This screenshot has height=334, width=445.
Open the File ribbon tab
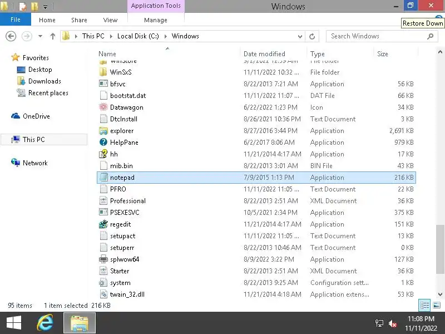pyautogui.click(x=16, y=19)
